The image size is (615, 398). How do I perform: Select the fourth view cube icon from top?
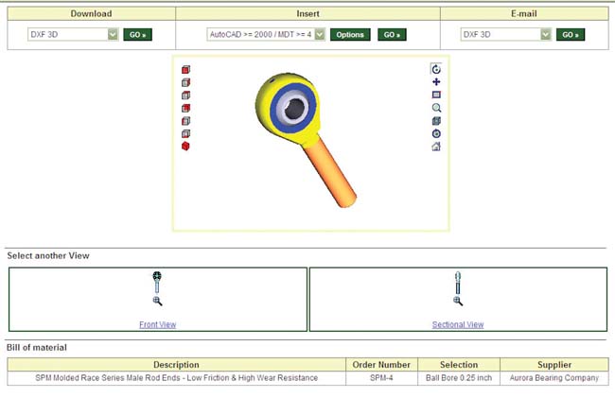[185, 108]
